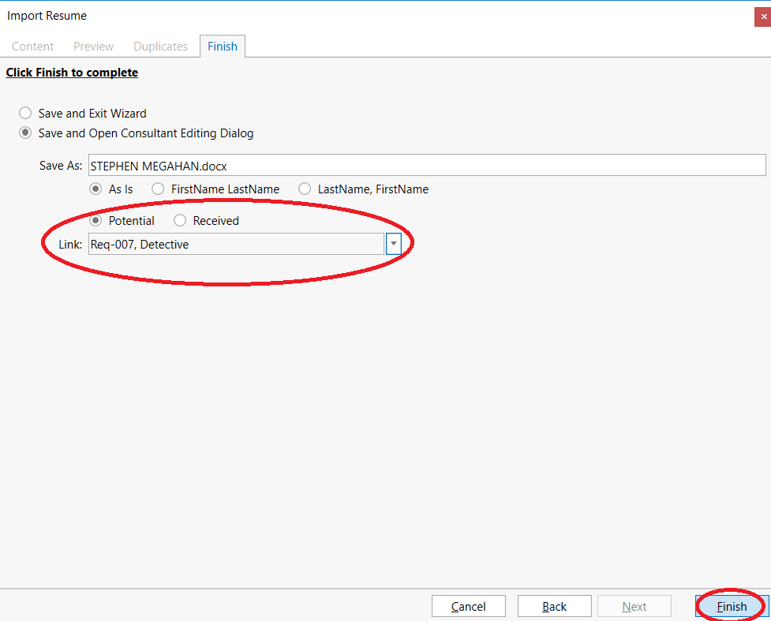The width and height of the screenshot is (771, 621).
Task: Click the Save As filename field
Action: coord(427,165)
